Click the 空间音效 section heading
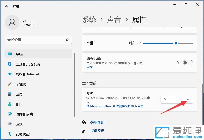The height and width of the screenshot is (140, 204). 89,83
